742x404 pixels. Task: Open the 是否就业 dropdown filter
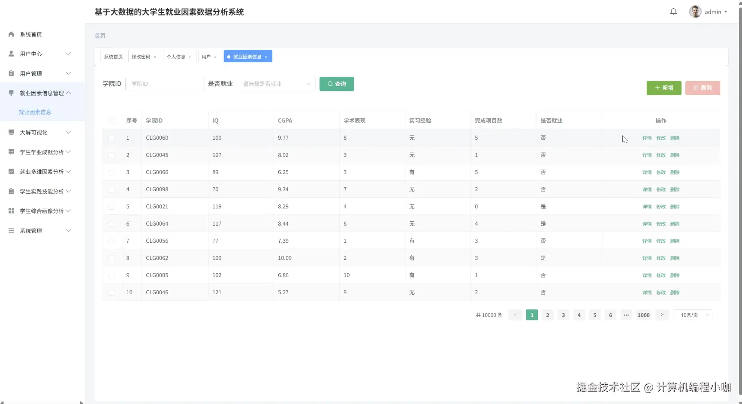click(276, 84)
